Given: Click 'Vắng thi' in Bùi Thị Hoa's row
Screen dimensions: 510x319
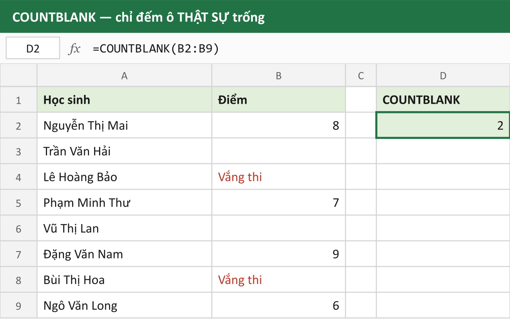Looking at the screenshot, I should point(279,280).
